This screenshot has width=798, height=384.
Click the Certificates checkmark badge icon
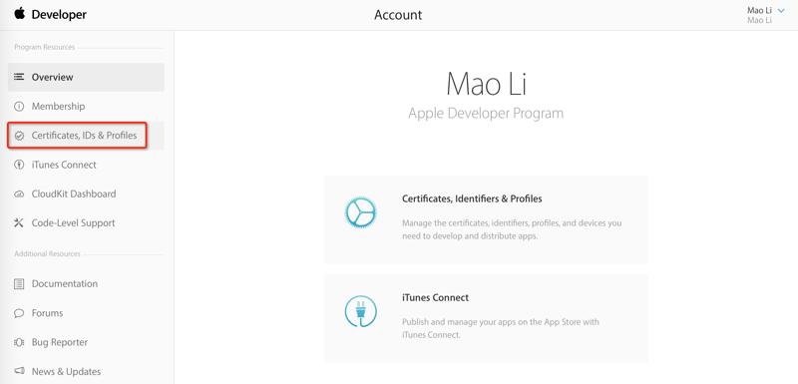(19, 136)
